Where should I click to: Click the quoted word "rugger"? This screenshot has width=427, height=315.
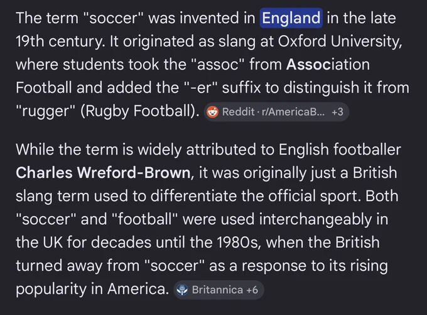pos(45,111)
